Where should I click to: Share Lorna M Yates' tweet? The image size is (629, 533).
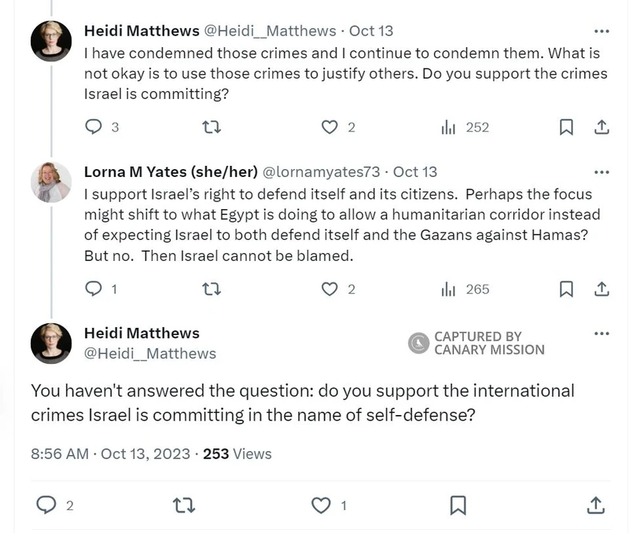[x=604, y=289]
